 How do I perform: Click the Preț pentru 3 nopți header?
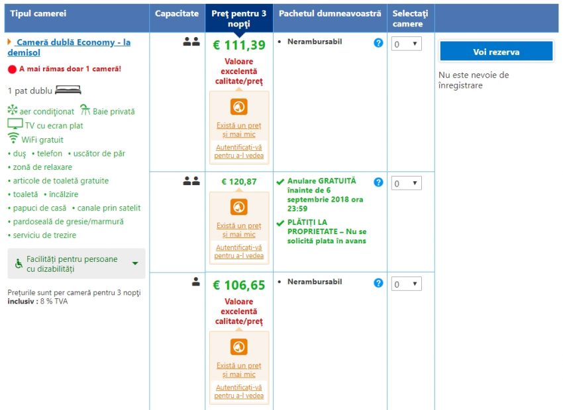(x=239, y=19)
